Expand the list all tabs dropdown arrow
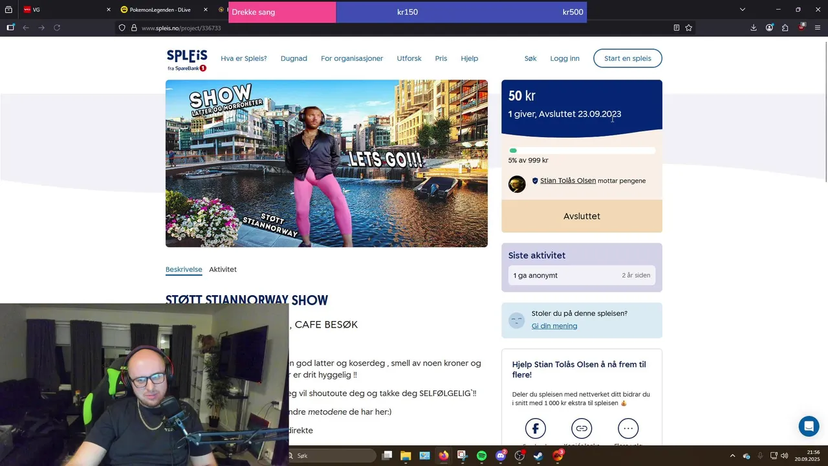 (743, 10)
